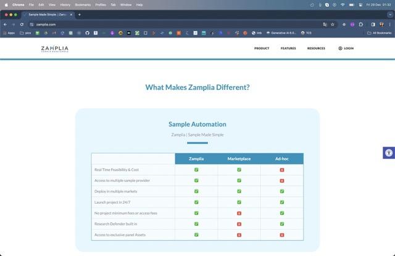Open the Generative AI bookmark
This screenshot has height=256, width=395.
pos(281,33)
